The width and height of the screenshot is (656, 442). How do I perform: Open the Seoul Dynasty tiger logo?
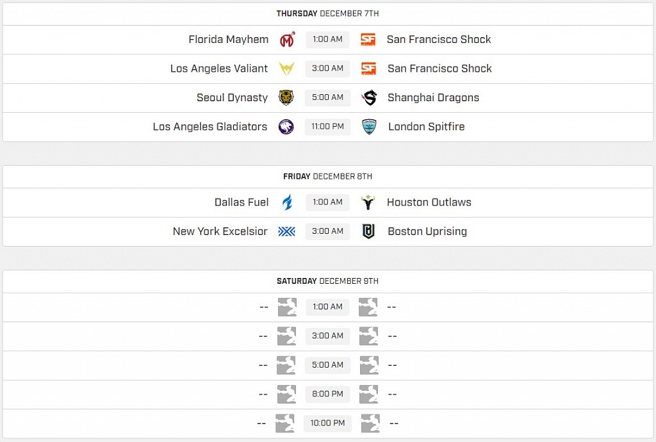(x=287, y=97)
